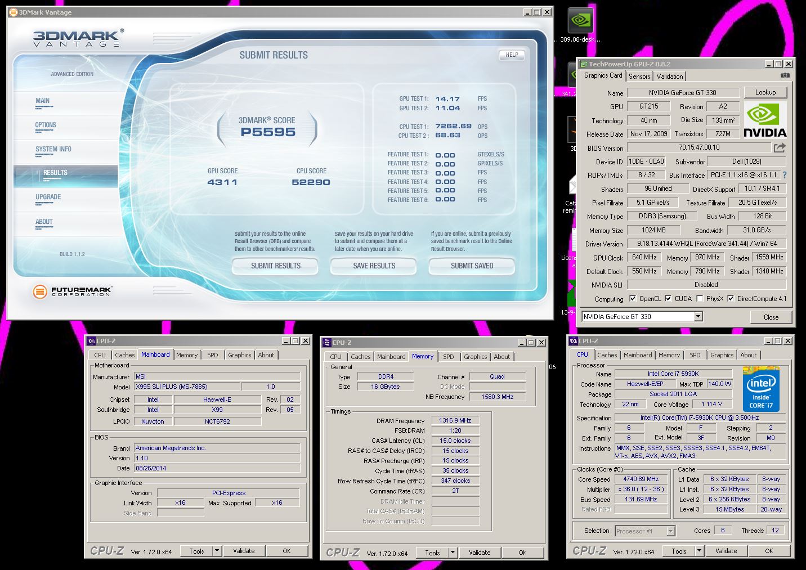
Task: Click OK in the Memory CPU-Z window
Action: 522,553
